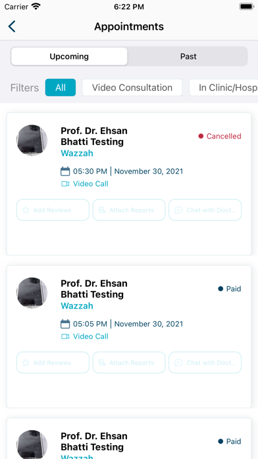Click report icon in first Attach Reports button
Viewport: 258px width, 459px height.
(101, 210)
